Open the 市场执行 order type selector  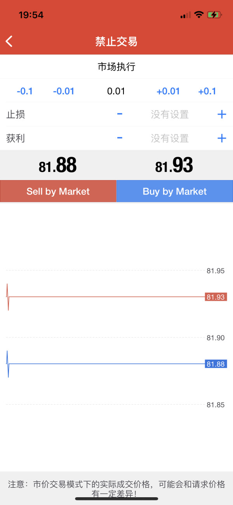click(x=116, y=67)
